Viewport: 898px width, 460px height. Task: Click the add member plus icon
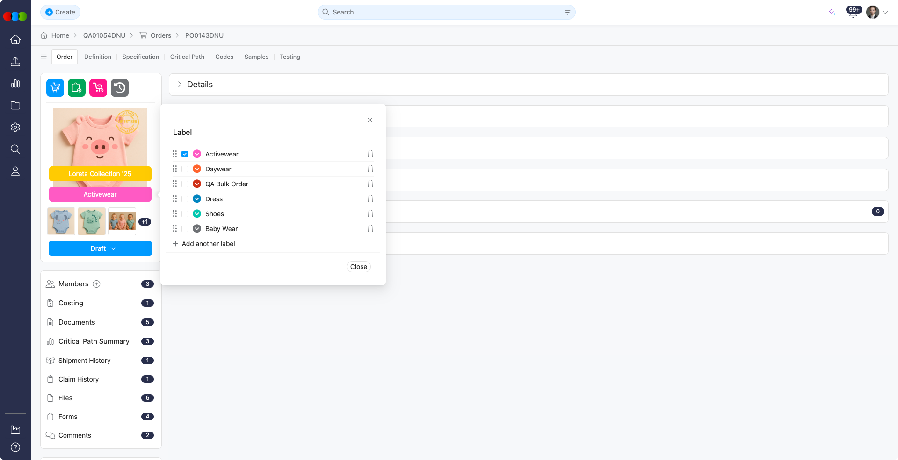pos(96,284)
